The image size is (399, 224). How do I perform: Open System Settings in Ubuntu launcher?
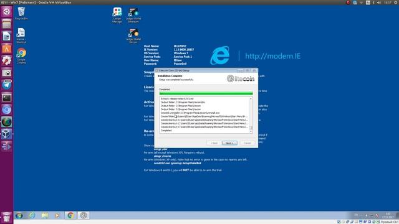[7, 60]
